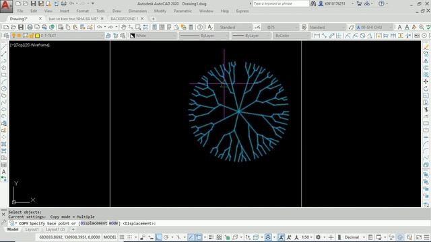Toggle Object Snap Tracking in status bar
The height and width of the screenshot is (242, 431).
click(191, 237)
